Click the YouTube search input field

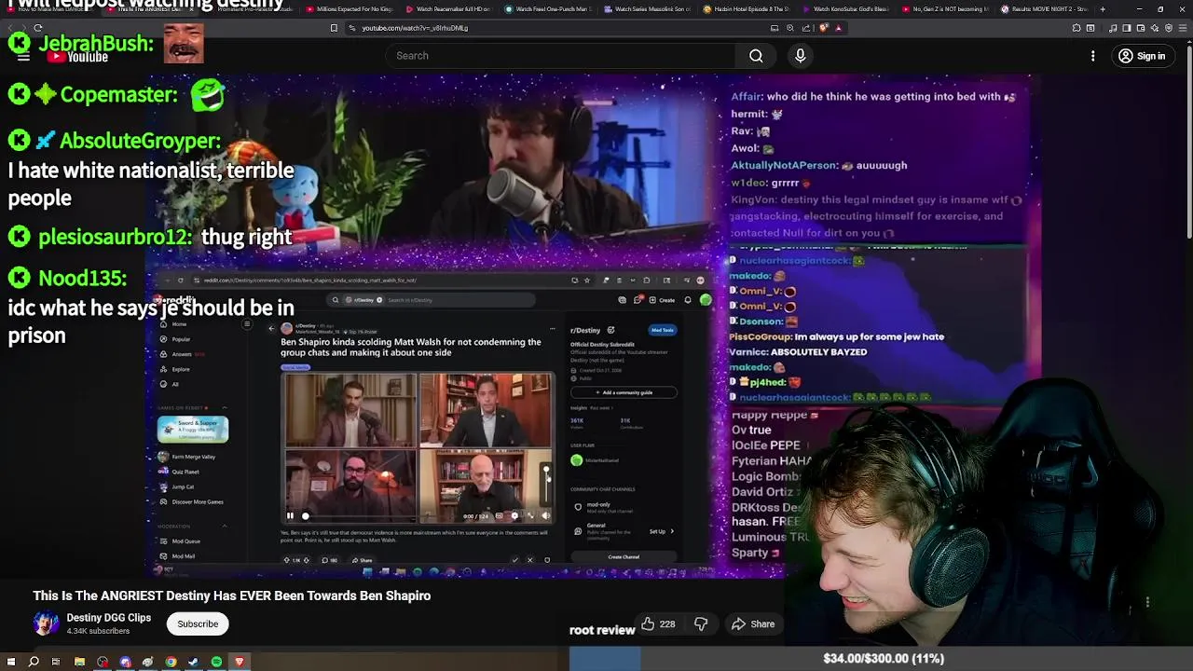click(559, 56)
